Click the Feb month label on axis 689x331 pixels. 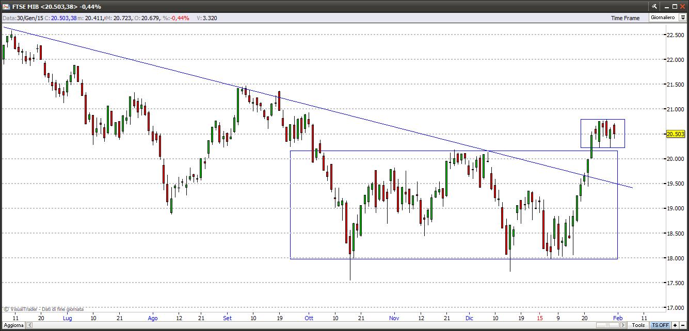618,318
